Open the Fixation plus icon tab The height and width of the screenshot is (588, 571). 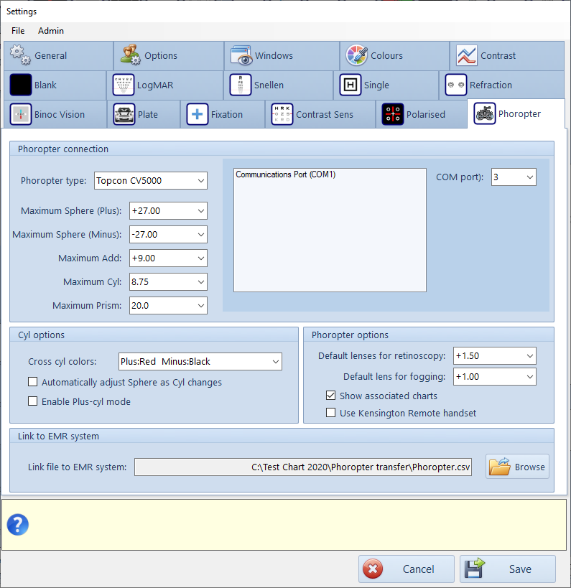[198, 114]
